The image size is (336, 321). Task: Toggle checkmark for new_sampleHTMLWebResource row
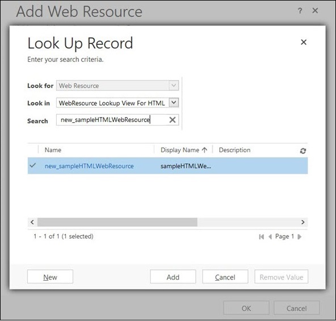click(x=33, y=165)
